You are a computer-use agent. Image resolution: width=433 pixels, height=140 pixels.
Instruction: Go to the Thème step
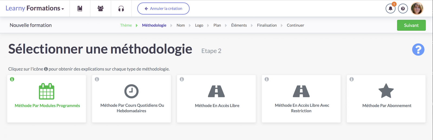click(x=126, y=25)
